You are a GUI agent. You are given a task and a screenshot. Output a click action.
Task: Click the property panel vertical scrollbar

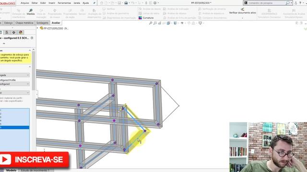[34, 70]
